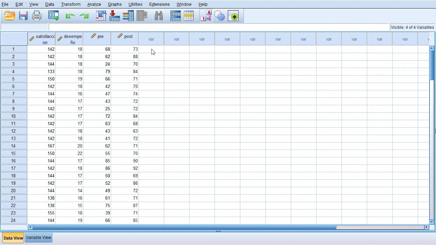Screen dimensions: 436x245
Task: Select satisfaccion value 167 in row 14
Action: pyautogui.click(x=42, y=146)
